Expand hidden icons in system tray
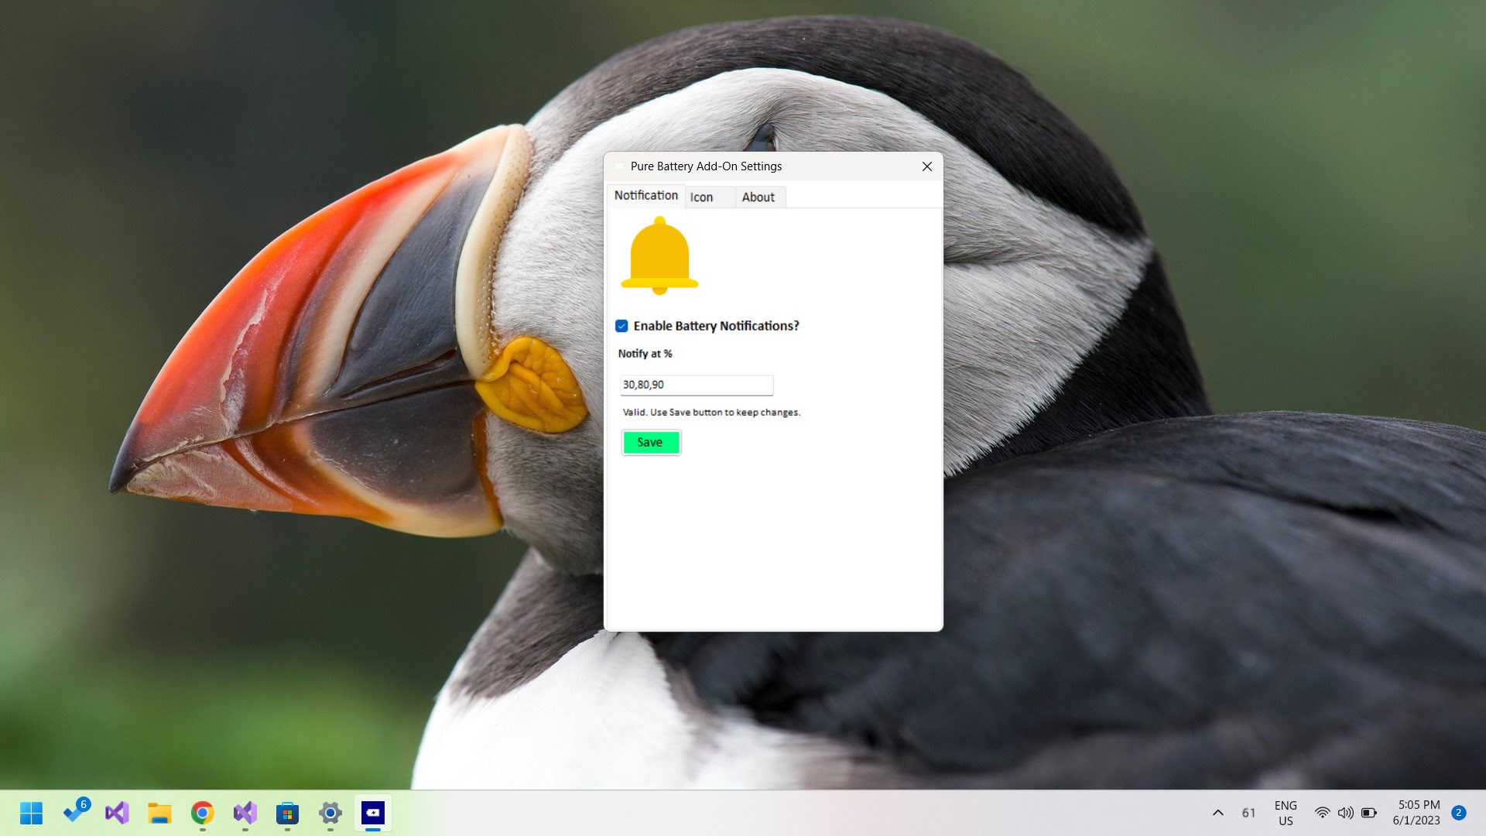This screenshot has width=1486, height=836. pos(1217,813)
